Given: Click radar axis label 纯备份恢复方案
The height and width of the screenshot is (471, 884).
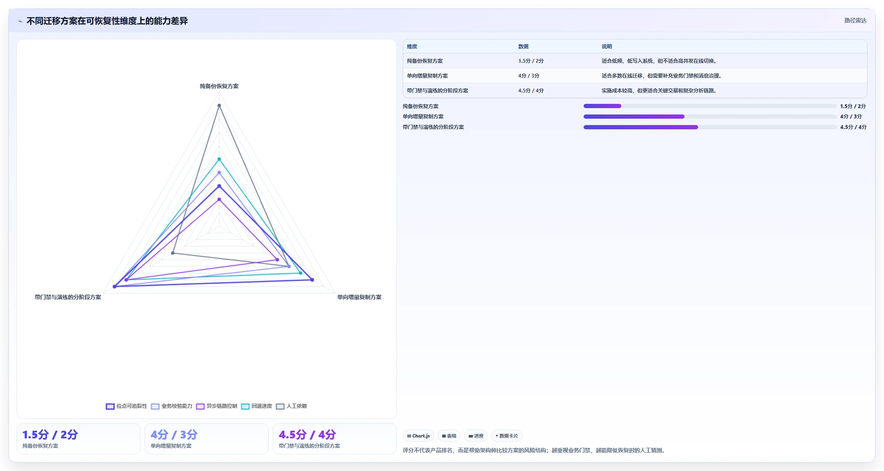Looking at the screenshot, I should [219, 86].
